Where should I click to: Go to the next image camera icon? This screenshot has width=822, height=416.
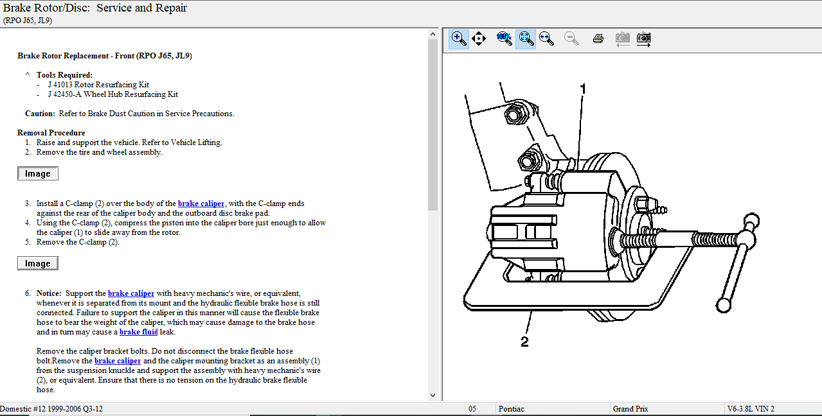643,39
